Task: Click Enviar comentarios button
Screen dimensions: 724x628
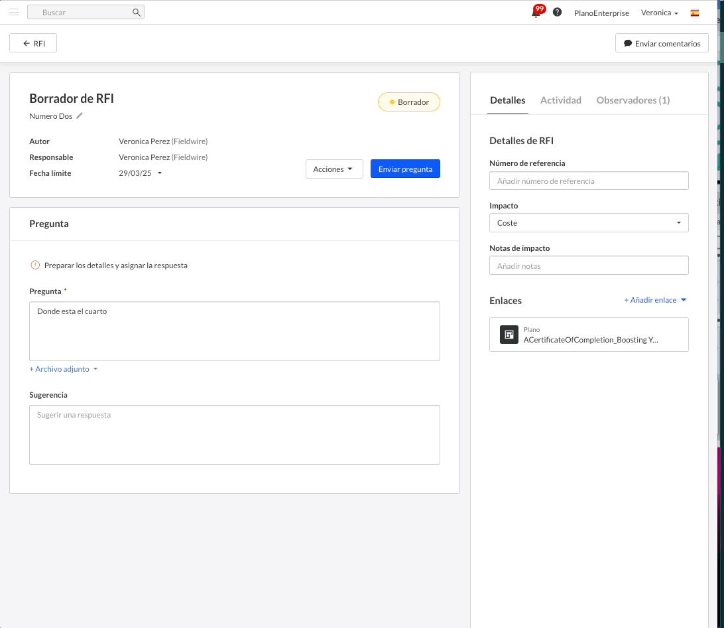Action: pos(662,43)
